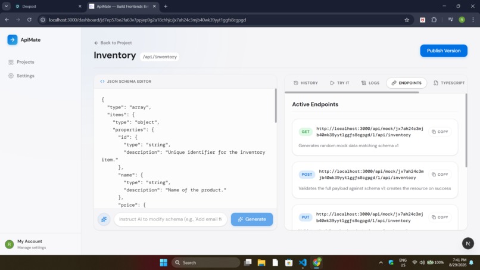Viewport: 480px width, 270px height.
Task: Select the Endpoints tab
Action: [x=406, y=83]
